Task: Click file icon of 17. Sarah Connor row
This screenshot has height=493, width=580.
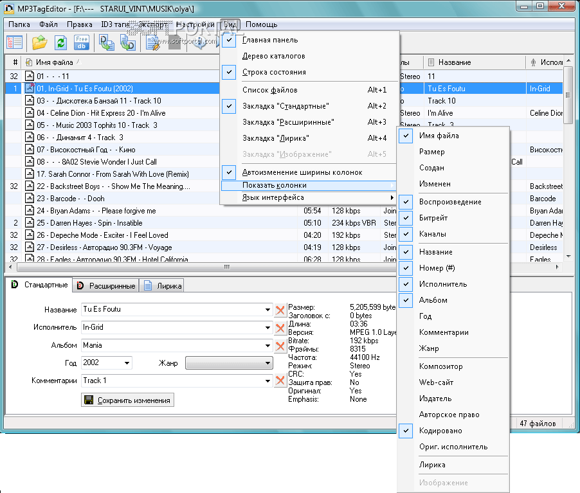Action: pos(30,174)
